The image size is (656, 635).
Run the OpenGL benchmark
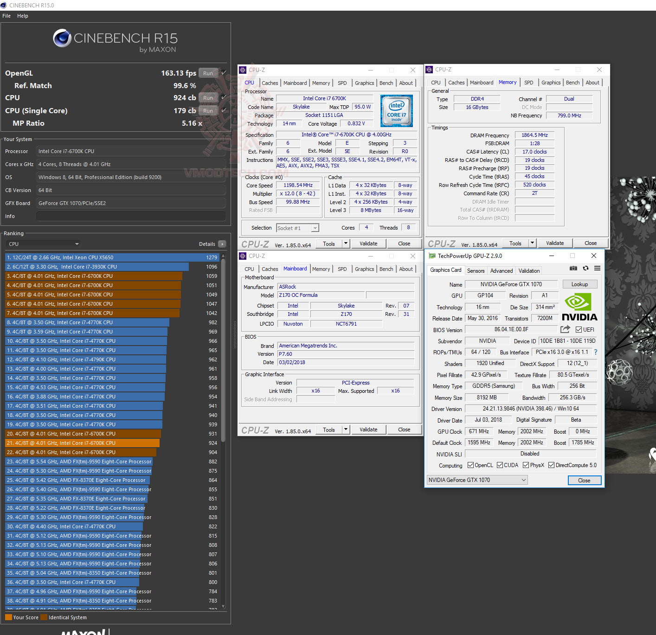(208, 73)
